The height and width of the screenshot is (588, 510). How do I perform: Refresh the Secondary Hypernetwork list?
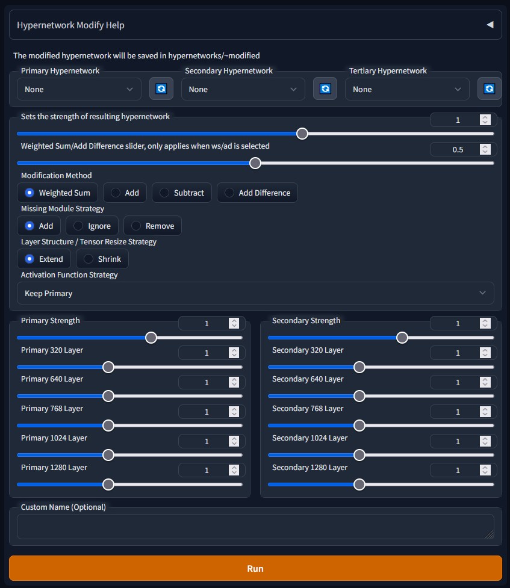point(325,89)
